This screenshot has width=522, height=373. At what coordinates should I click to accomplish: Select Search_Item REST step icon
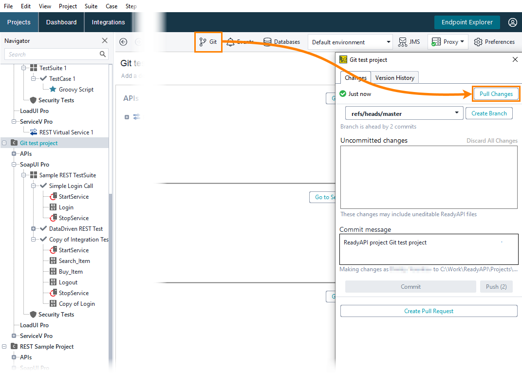[x=53, y=261]
